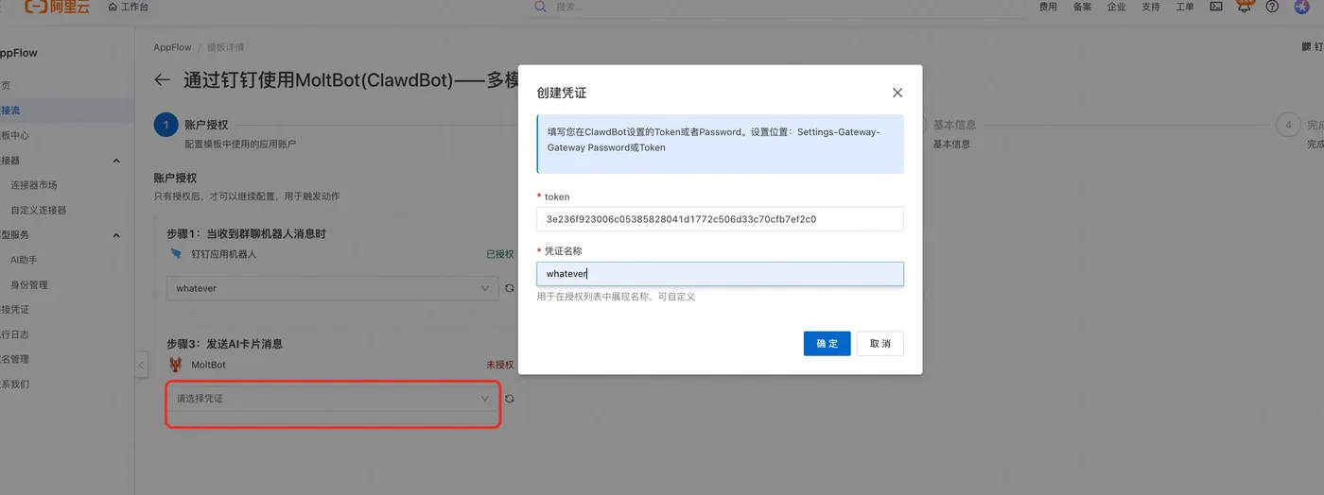Close the 创建凭证 dialog
The height and width of the screenshot is (495, 1324).
[x=897, y=93]
